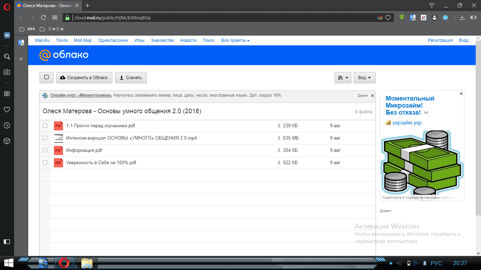Expand the microloan ad chevron

[426, 113]
